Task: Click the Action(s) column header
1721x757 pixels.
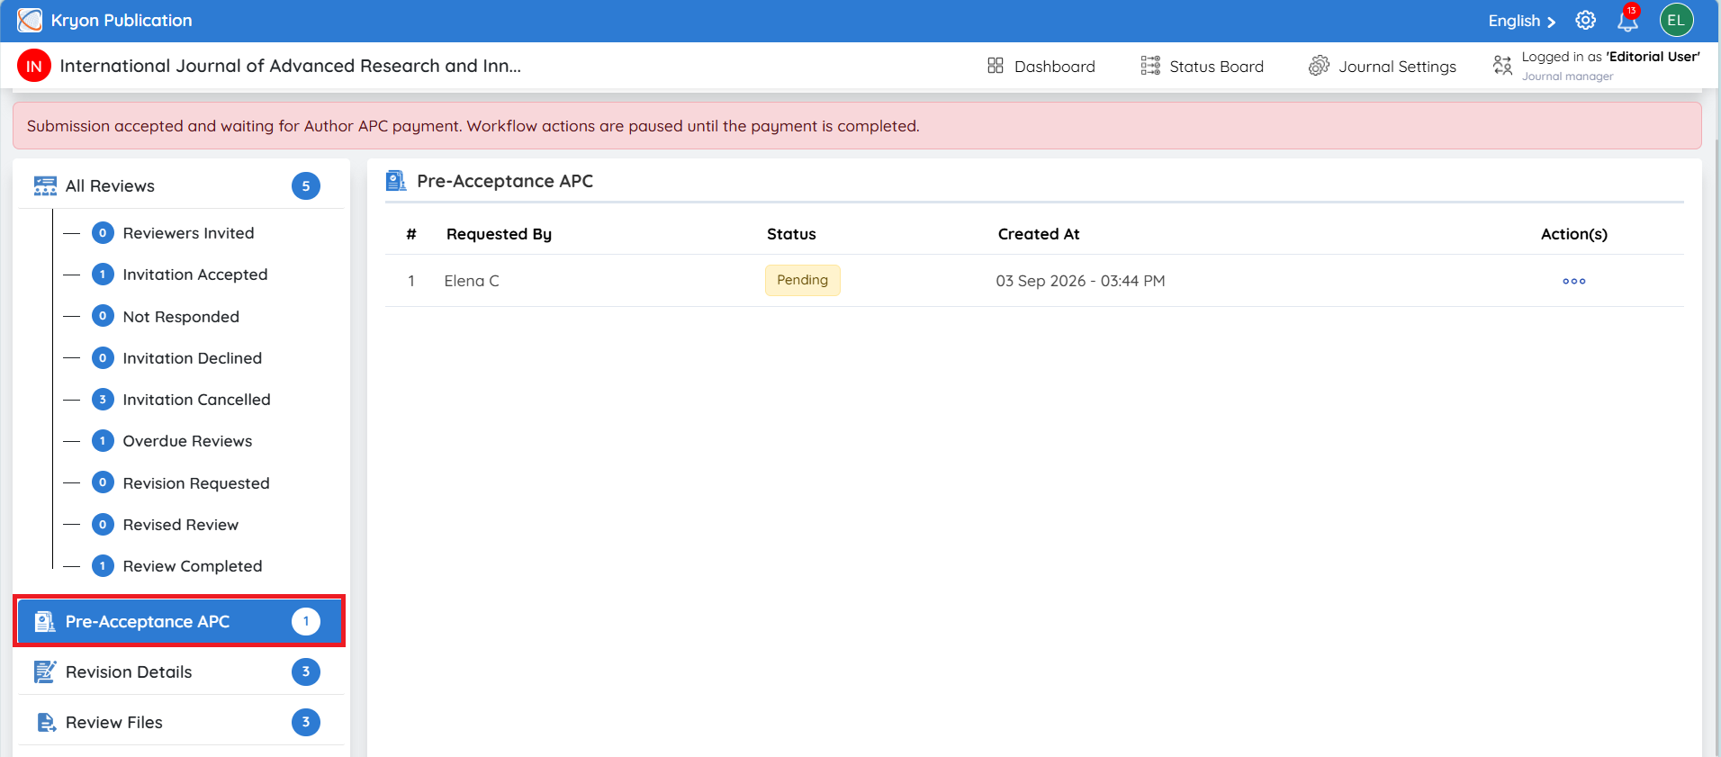Action: tap(1574, 234)
